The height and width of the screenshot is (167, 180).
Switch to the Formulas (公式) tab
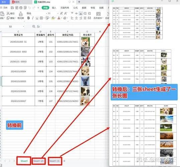pyautogui.click(x=75, y=8)
